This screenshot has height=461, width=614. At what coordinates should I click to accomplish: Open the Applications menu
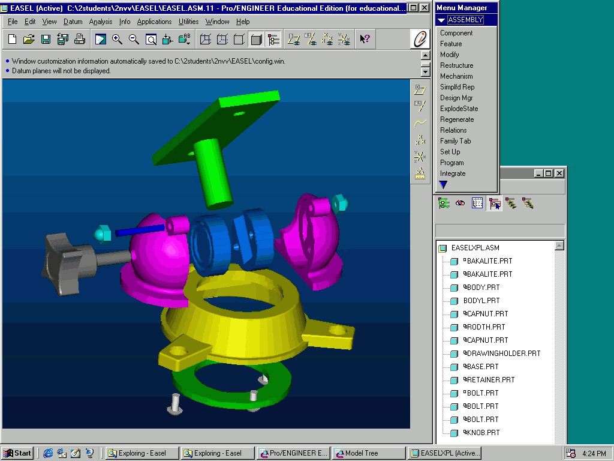[x=154, y=22]
